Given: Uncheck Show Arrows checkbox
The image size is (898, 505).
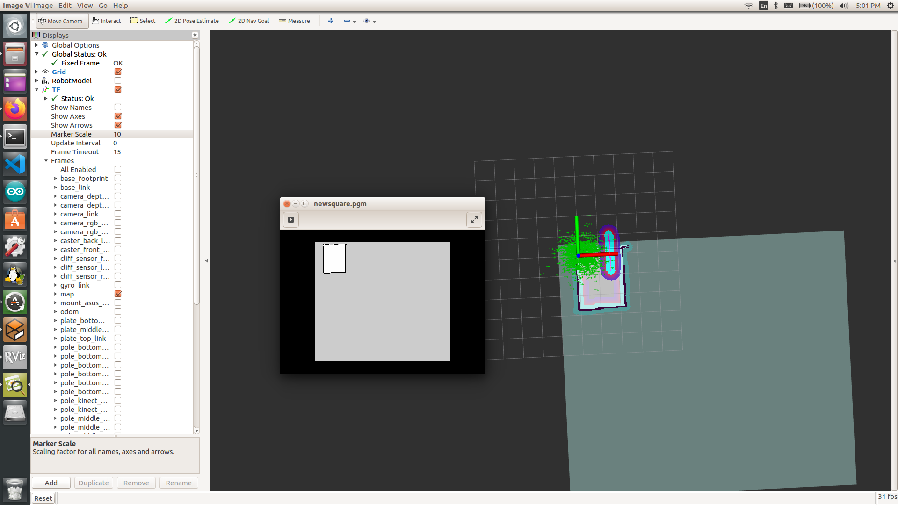Looking at the screenshot, I should (x=118, y=125).
